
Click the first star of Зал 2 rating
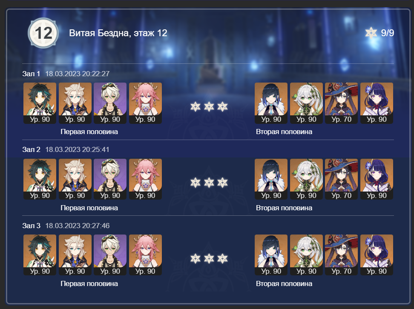(195, 183)
